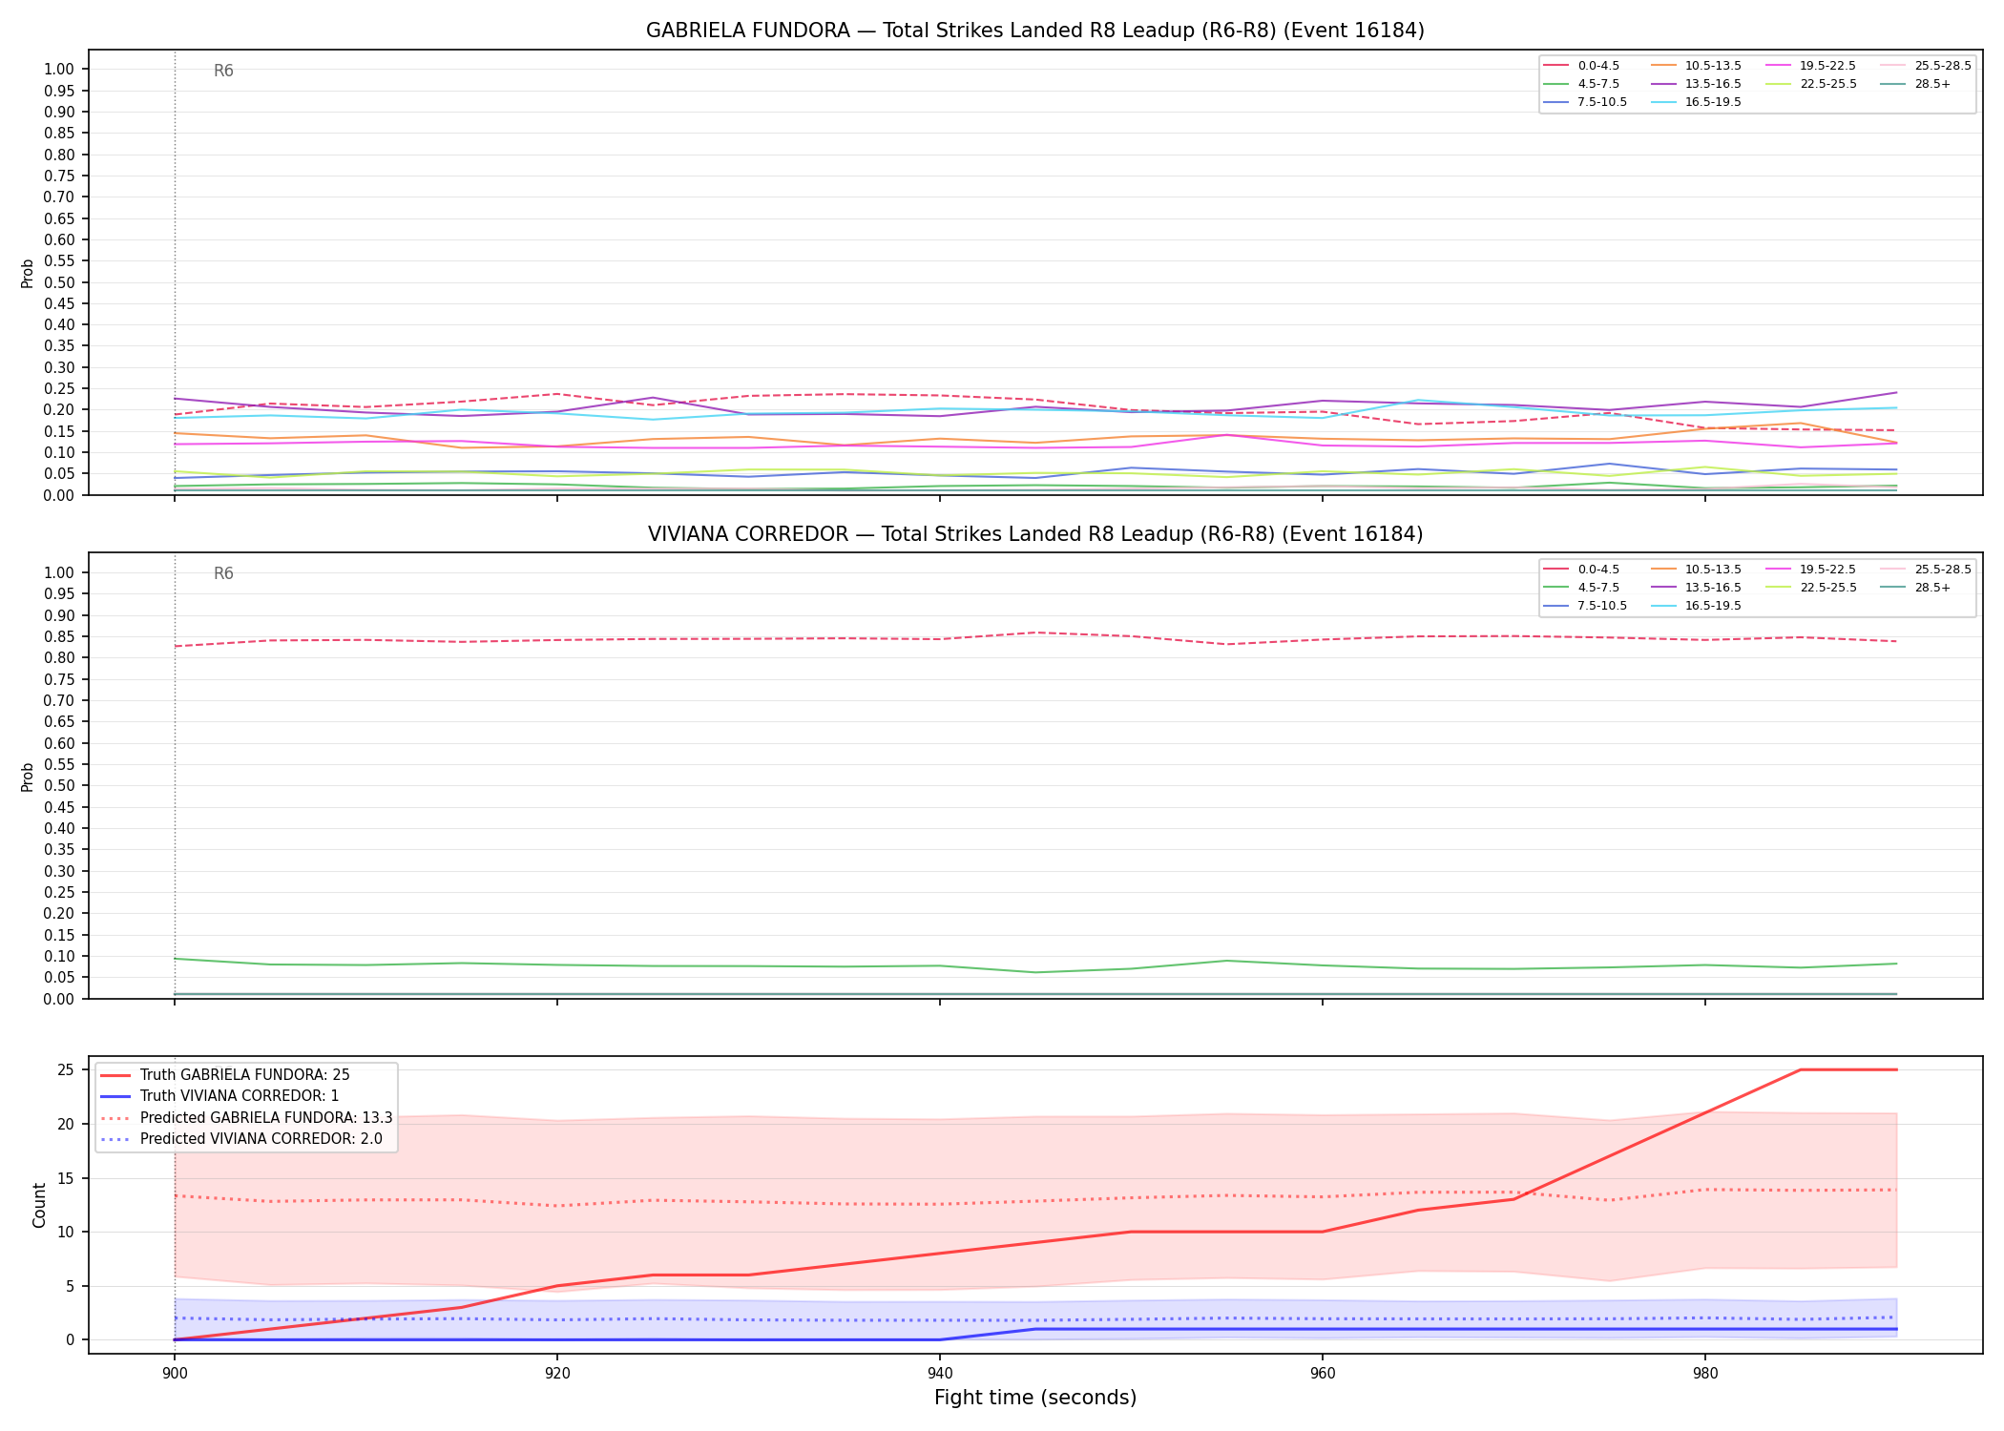Click Truth VIVIANA CORREDOR: 1 legend entry
The height and width of the screenshot is (1431, 2004).
(x=220, y=1096)
